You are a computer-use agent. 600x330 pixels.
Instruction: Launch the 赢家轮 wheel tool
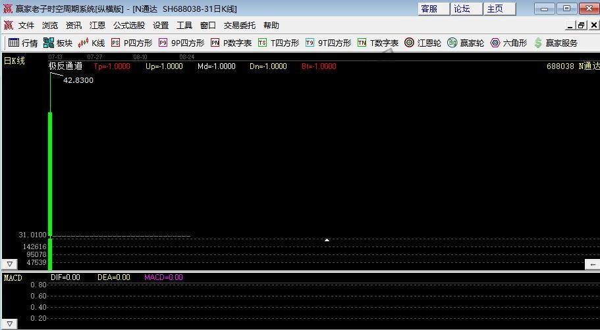(466, 43)
